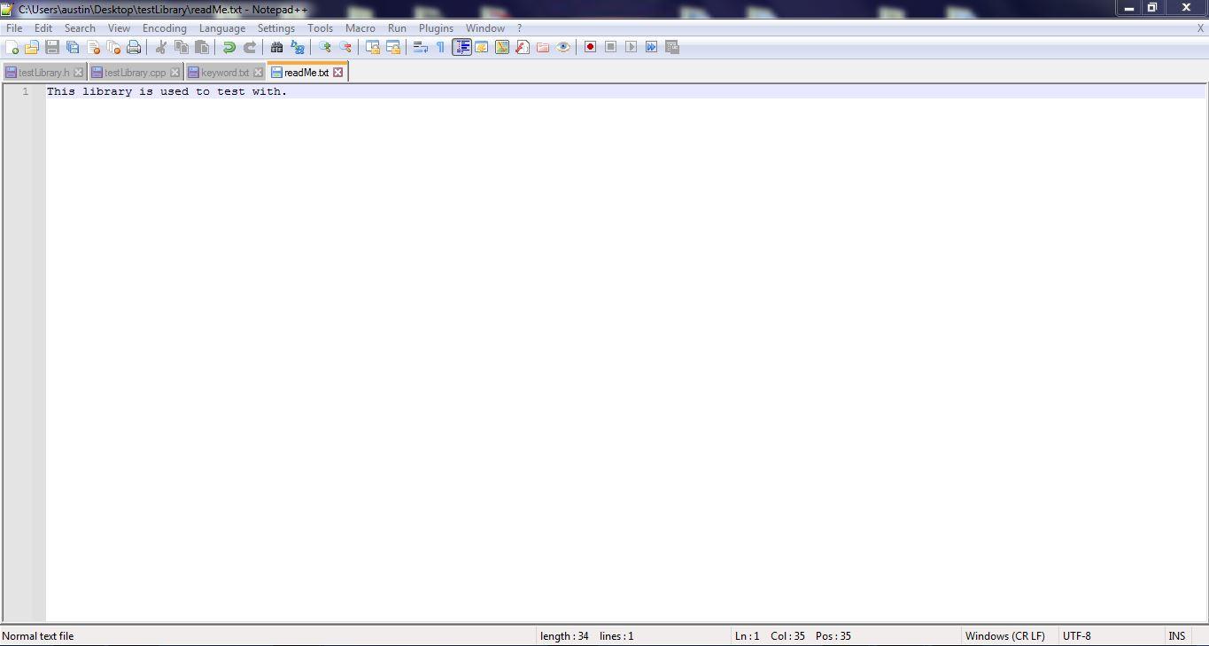Click the Paste toolbar icon
Screen dimensions: 1209x646
[x=201, y=47]
